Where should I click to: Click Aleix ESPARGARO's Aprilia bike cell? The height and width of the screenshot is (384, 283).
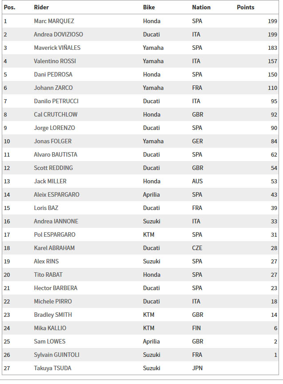tap(151, 195)
